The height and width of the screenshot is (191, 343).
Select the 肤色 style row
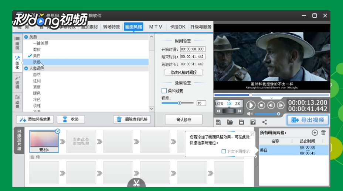(86, 62)
